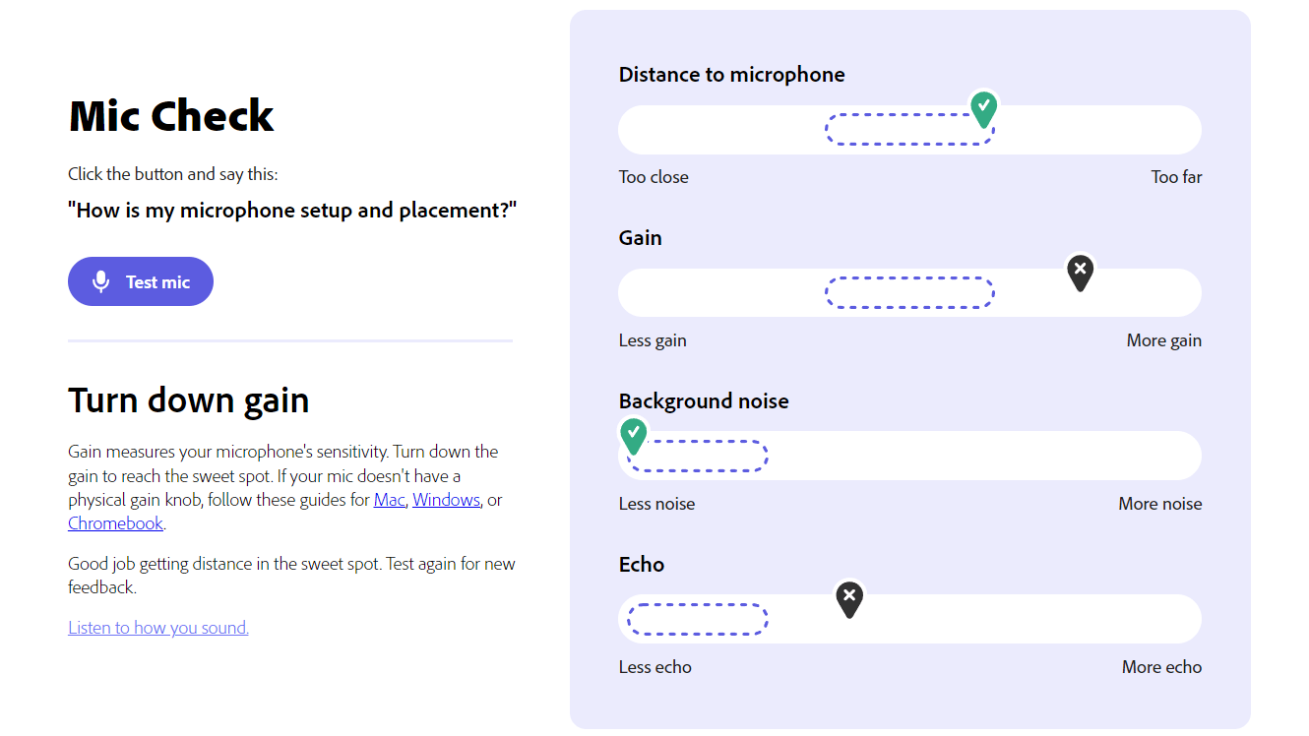Open the Windows gain guide link
Viewport: 1309px width, 736px height.
[446, 500]
